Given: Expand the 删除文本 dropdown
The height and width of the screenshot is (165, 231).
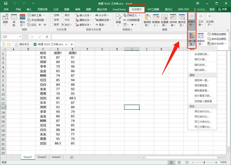Looking at the screenshot, I should (91, 20).
